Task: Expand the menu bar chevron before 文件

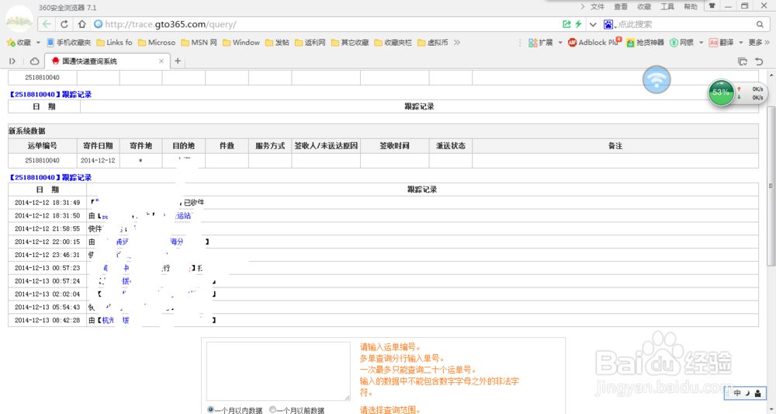Action: click(583, 6)
